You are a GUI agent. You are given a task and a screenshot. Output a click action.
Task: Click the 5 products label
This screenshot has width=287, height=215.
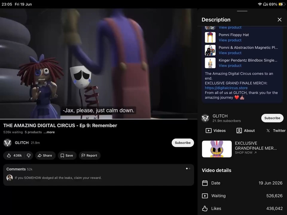tap(33, 132)
